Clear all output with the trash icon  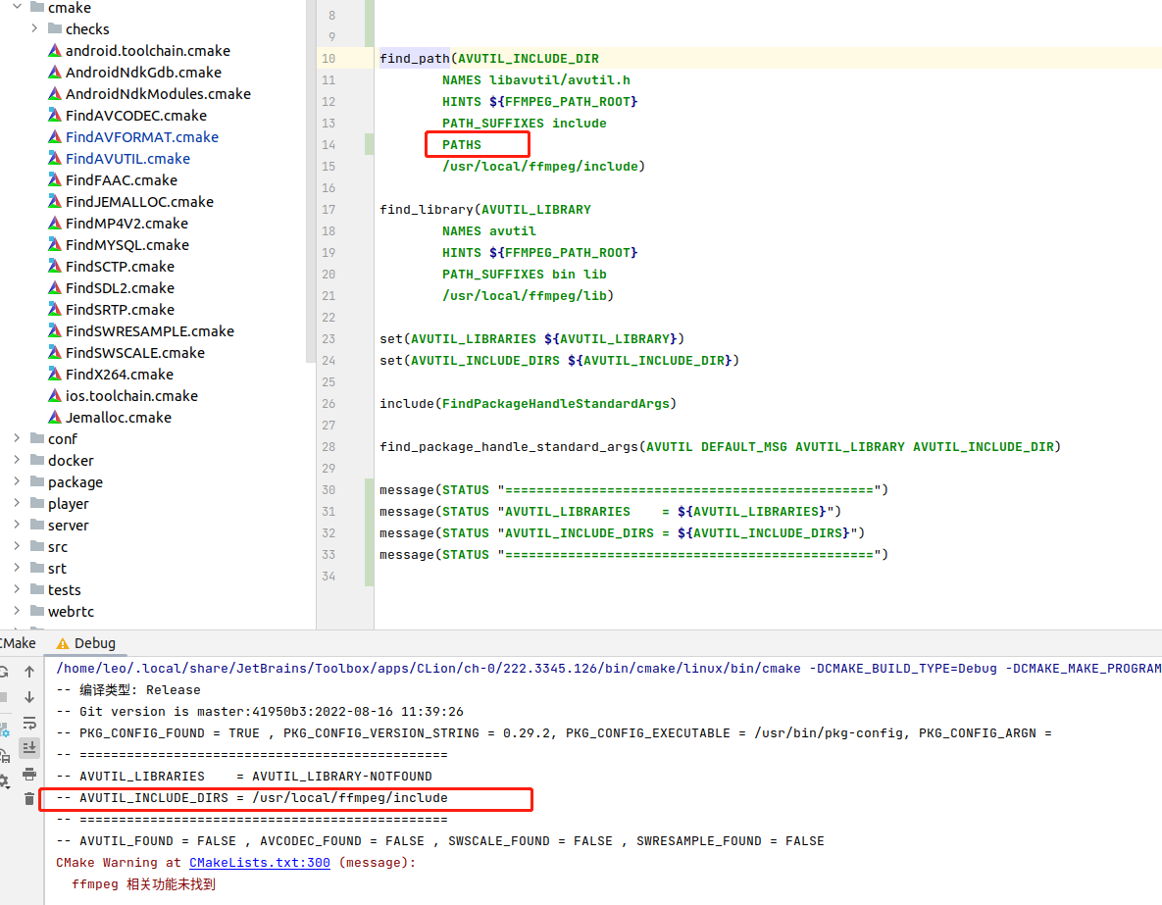pyautogui.click(x=28, y=799)
